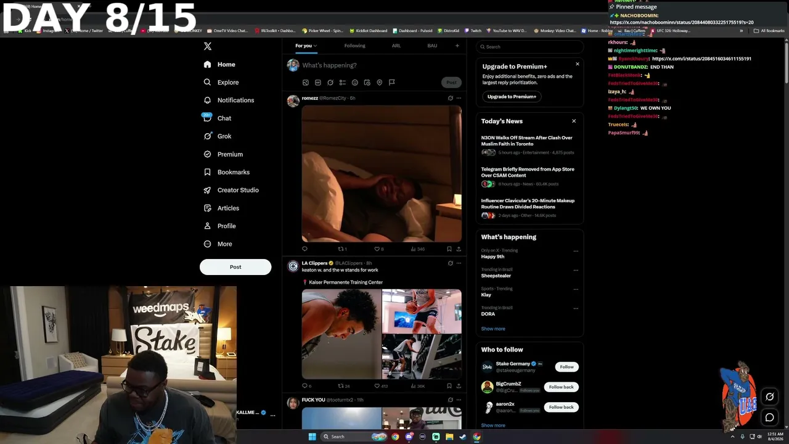Repost the romezz post

(x=341, y=249)
